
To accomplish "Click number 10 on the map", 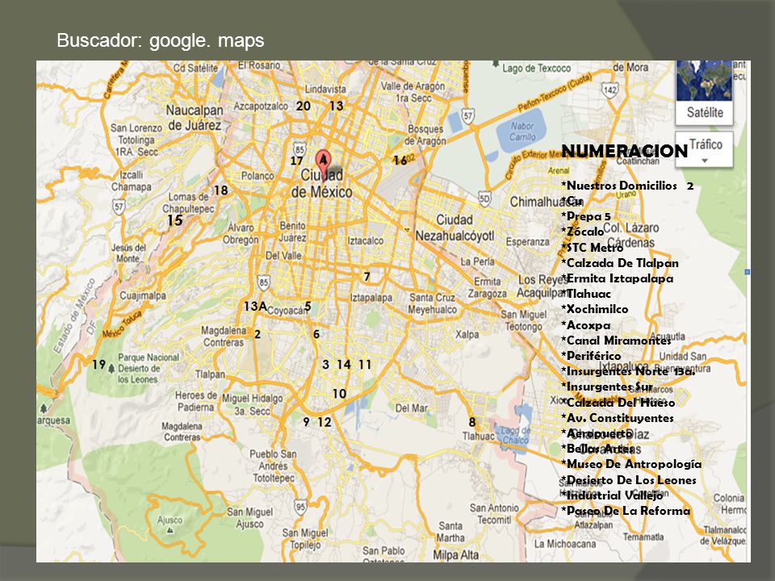I will 339,394.
